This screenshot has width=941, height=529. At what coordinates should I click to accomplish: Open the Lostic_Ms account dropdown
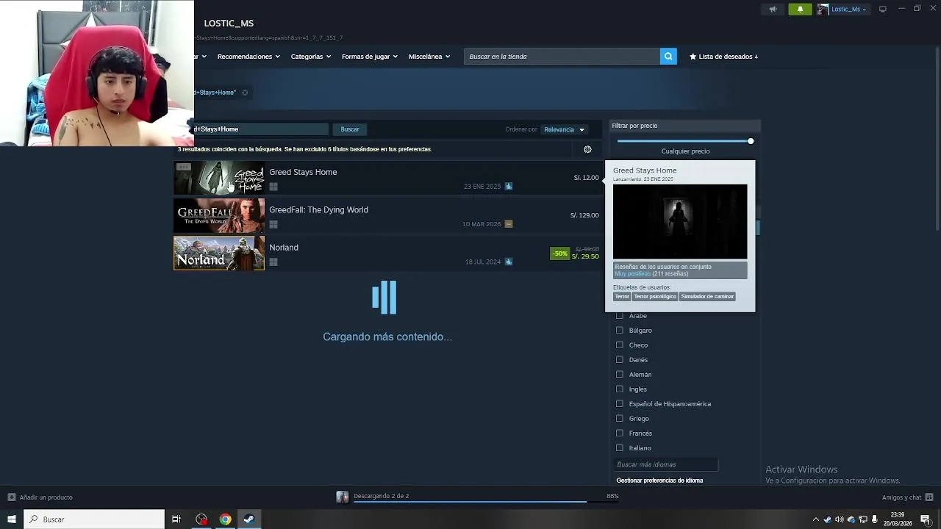tap(848, 10)
